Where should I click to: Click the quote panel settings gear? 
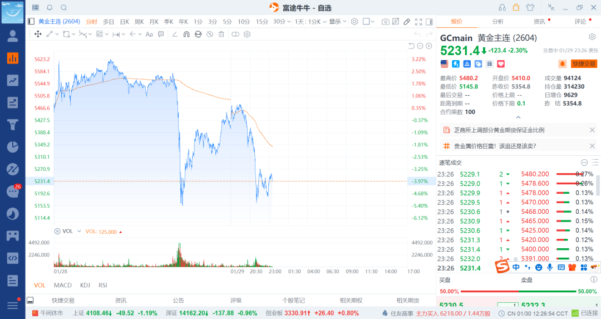pyautogui.click(x=592, y=37)
